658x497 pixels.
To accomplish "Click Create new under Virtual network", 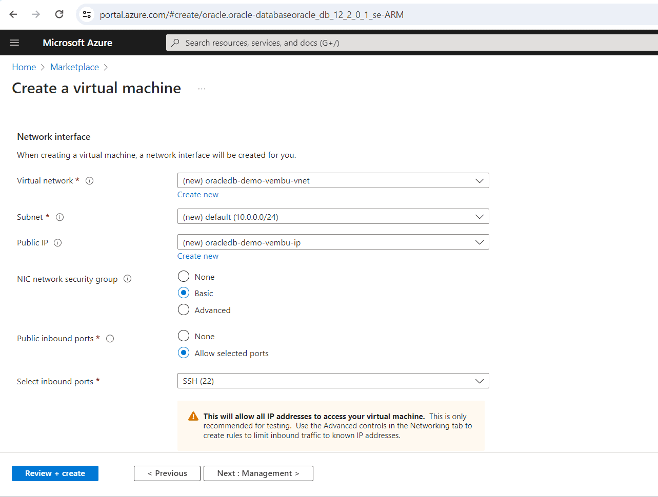I will click(x=198, y=195).
